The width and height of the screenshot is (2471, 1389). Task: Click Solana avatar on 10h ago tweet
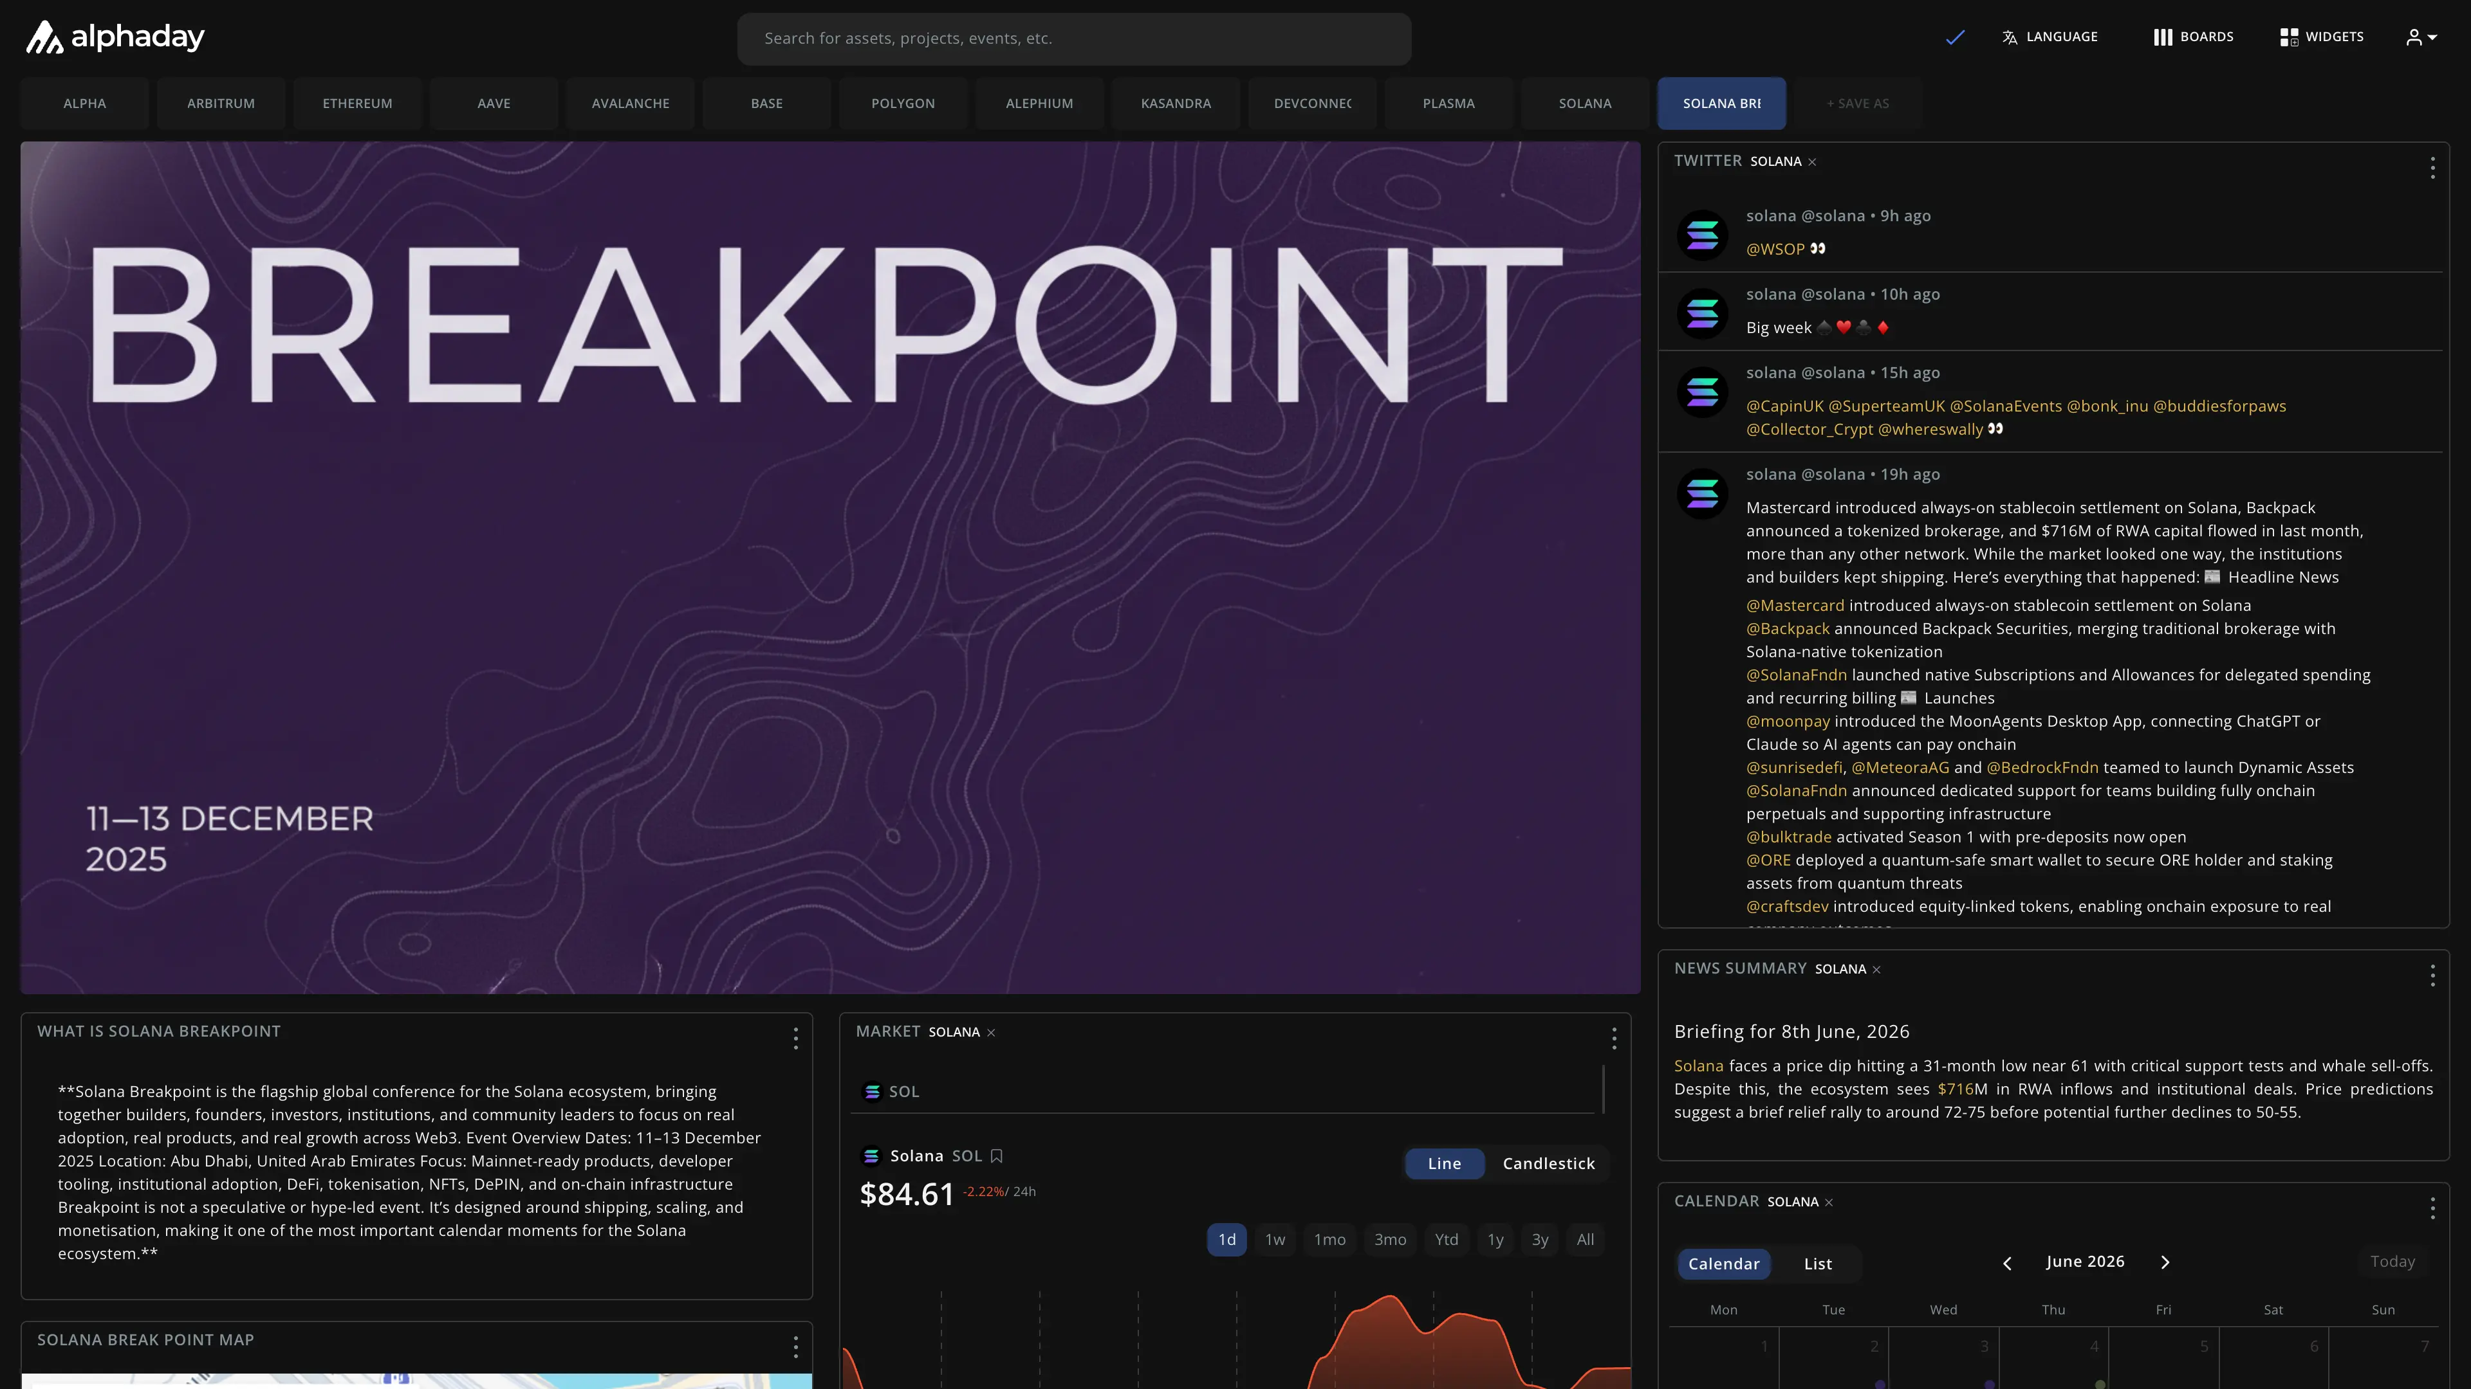click(x=1703, y=313)
